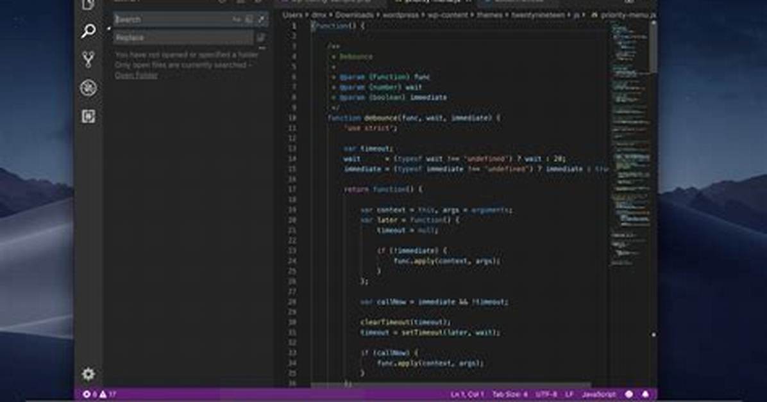Click the "'use strict';" line

click(x=370, y=128)
